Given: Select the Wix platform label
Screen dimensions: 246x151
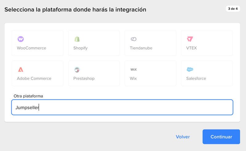Looking at the screenshot, I should coord(133,79).
